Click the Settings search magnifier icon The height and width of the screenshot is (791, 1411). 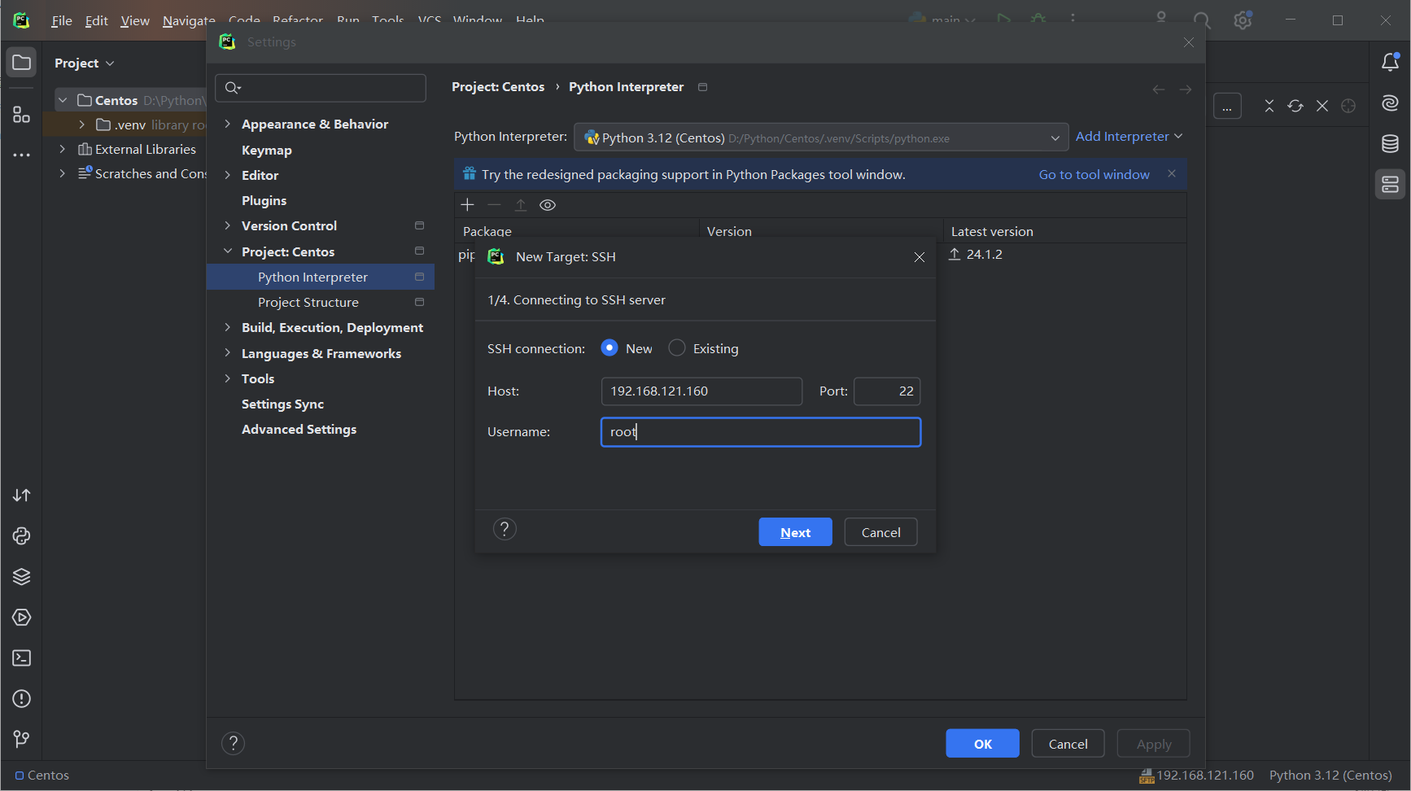click(233, 88)
